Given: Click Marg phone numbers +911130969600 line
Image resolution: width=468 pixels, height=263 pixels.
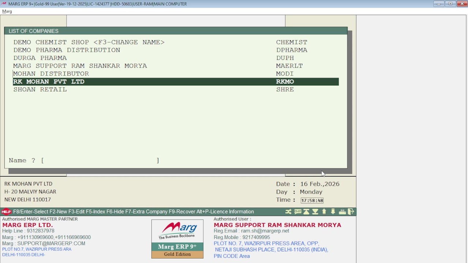Looking at the screenshot, I should click(x=46, y=237).
